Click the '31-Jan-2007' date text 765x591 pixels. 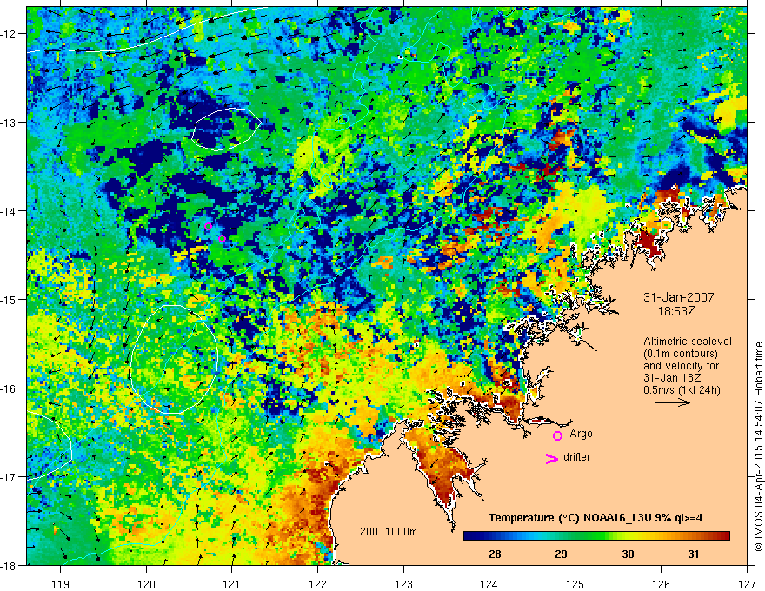pyautogui.click(x=679, y=297)
